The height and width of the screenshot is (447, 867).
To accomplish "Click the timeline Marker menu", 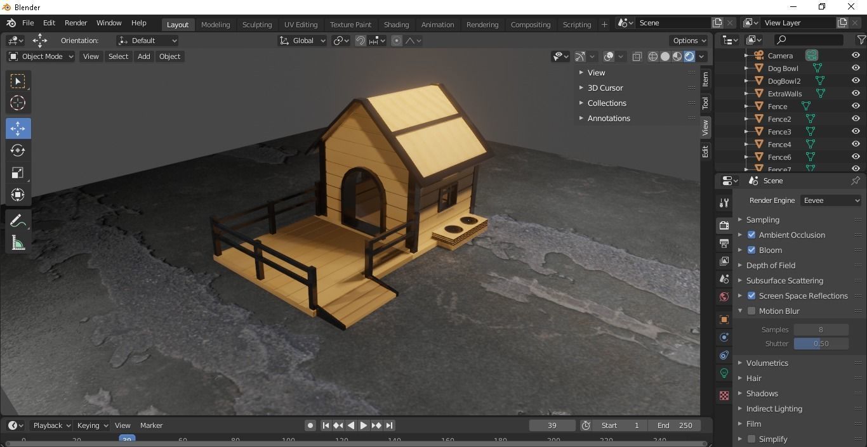I will coord(151,425).
